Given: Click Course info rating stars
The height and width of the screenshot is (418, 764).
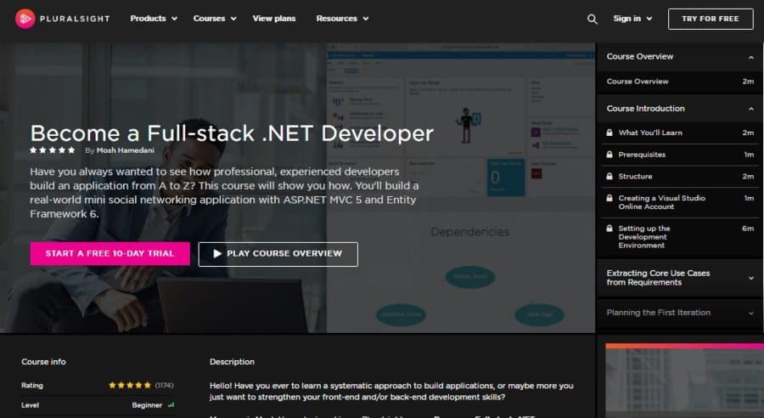Looking at the screenshot, I should [x=130, y=386].
